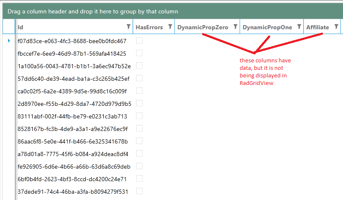Open the HasErrors column filter funnel

tap(170, 27)
